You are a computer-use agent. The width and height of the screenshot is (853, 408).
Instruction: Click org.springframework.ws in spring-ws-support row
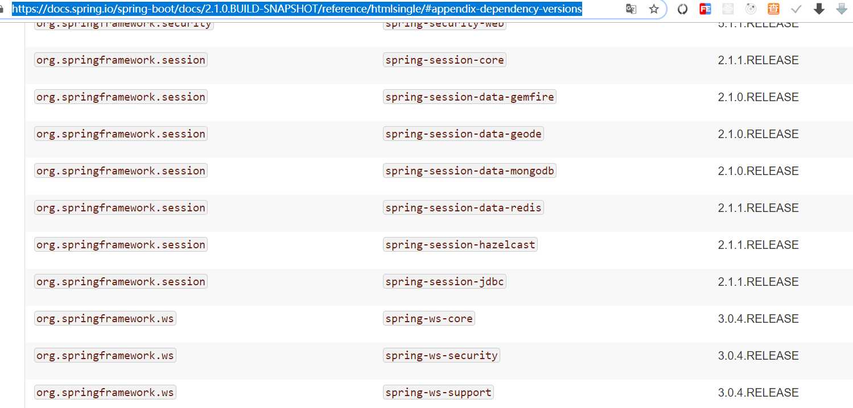(x=105, y=393)
